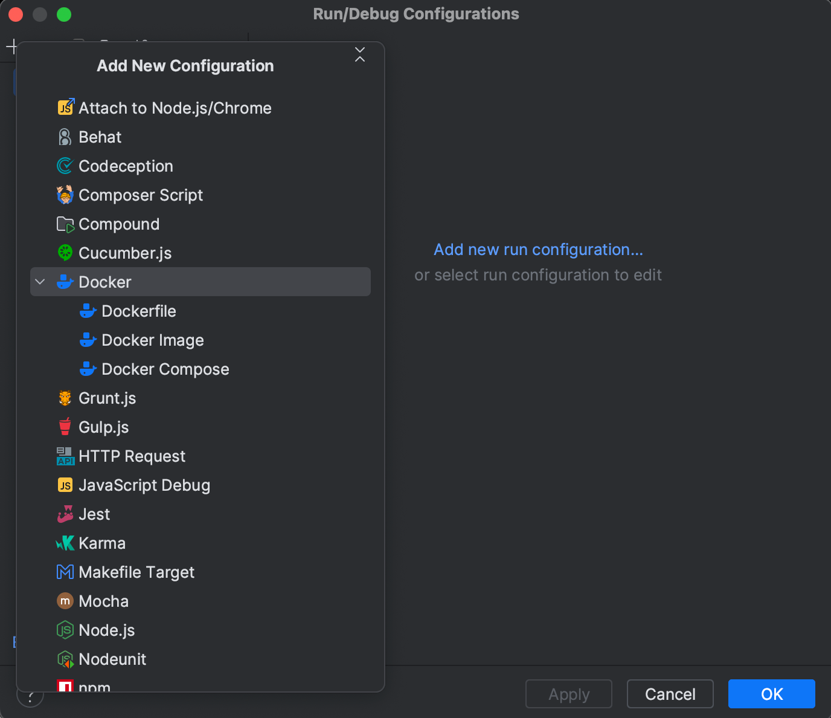Choose the Karma test runner entry

click(101, 543)
